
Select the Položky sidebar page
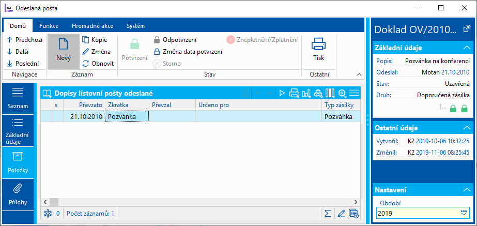(x=18, y=162)
